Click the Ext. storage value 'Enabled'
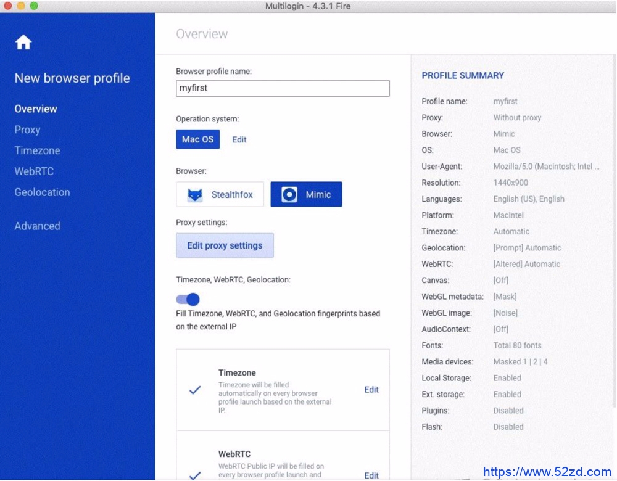 [507, 395]
